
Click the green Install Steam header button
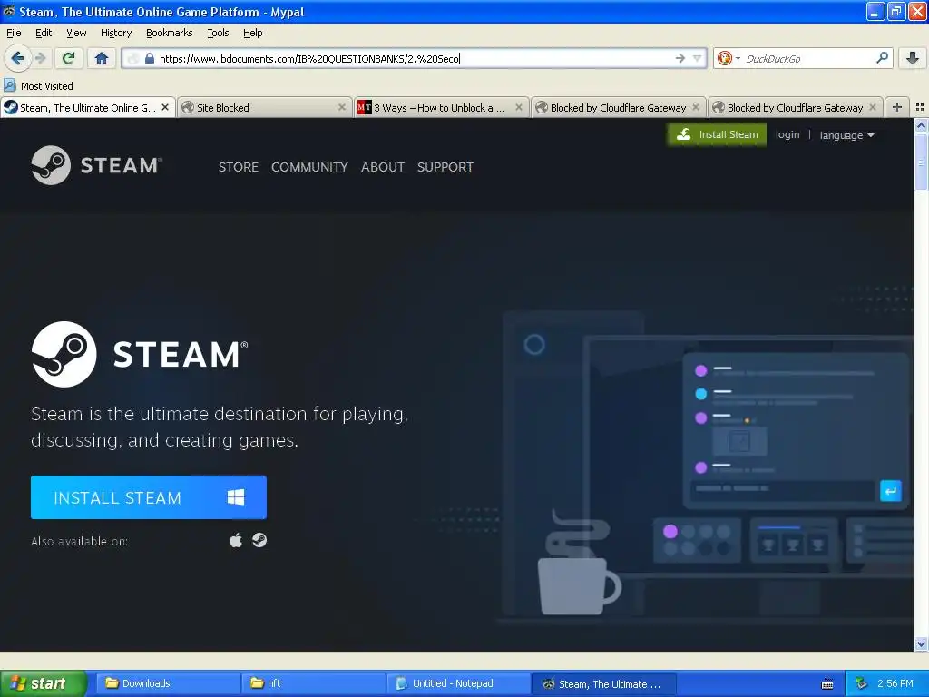717,134
